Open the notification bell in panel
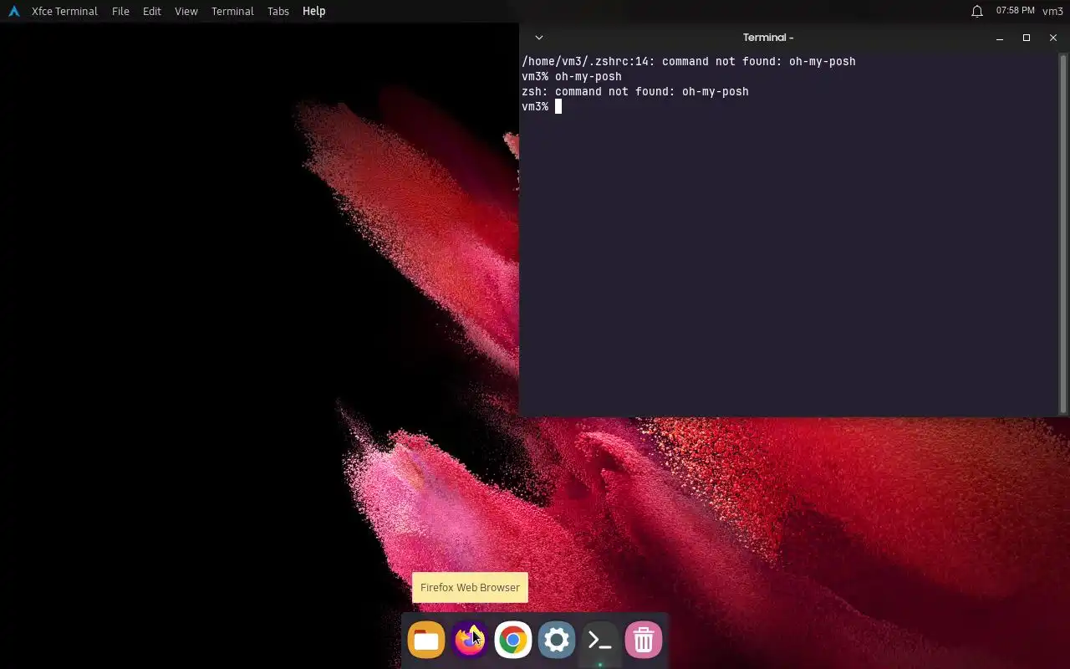 [976, 11]
